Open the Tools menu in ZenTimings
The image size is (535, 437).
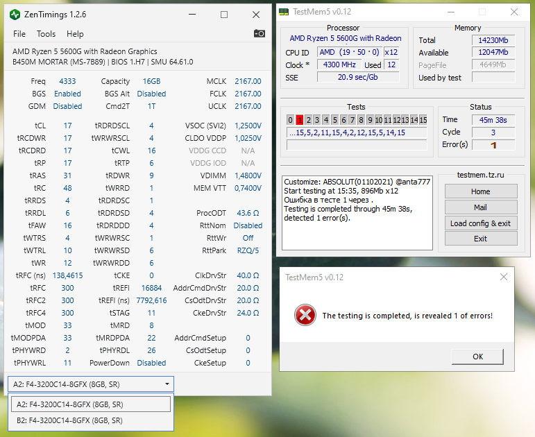[x=46, y=34]
